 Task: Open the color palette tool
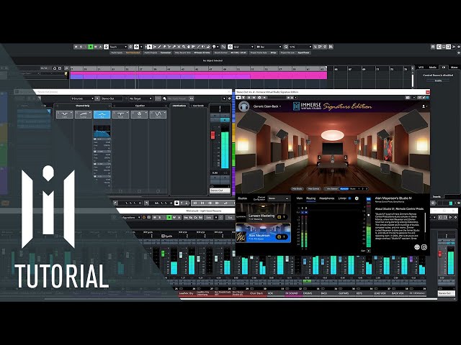pos(214,47)
